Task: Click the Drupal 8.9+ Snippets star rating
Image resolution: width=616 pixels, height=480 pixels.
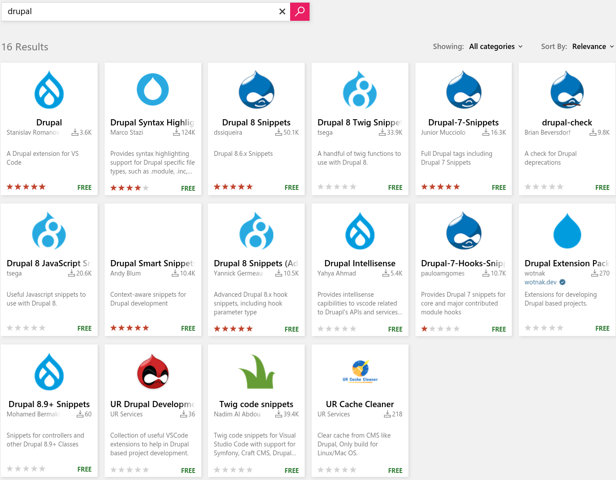Action: (26, 469)
